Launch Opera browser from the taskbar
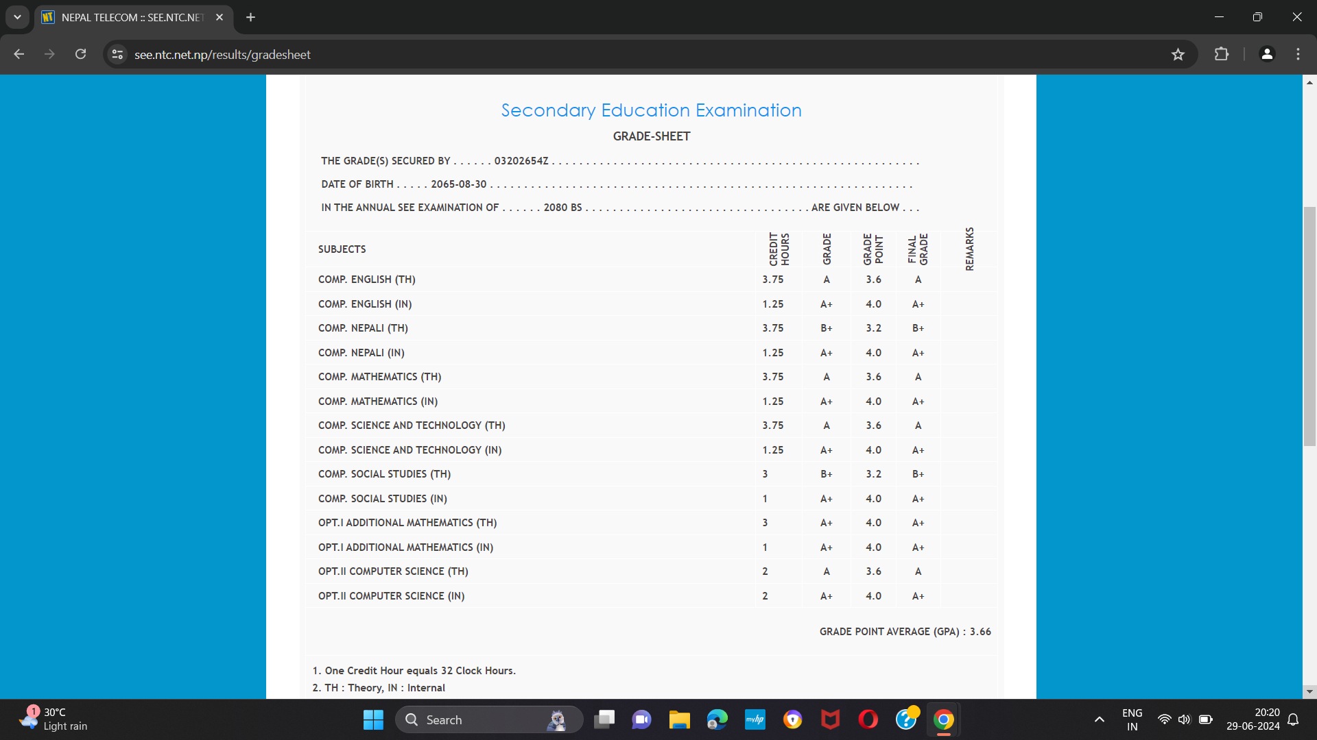The image size is (1317, 740). tap(868, 719)
